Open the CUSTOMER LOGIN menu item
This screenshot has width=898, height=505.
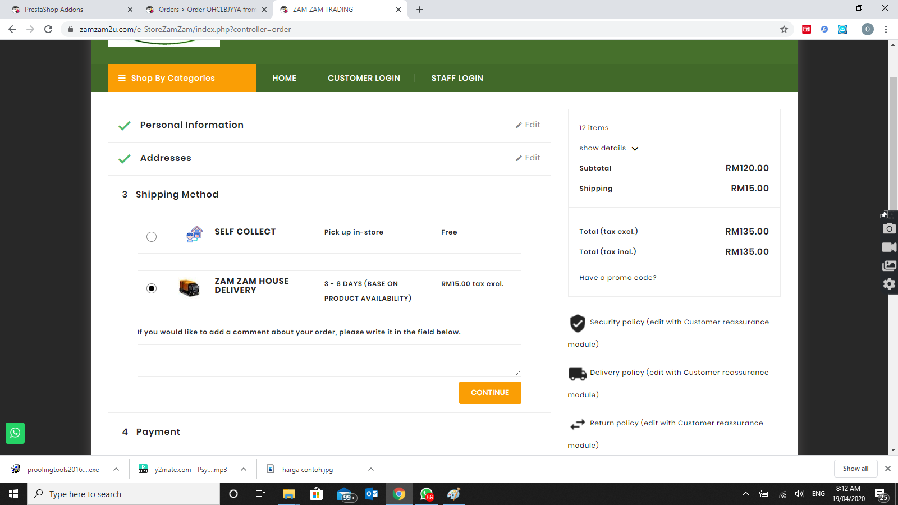364,78
